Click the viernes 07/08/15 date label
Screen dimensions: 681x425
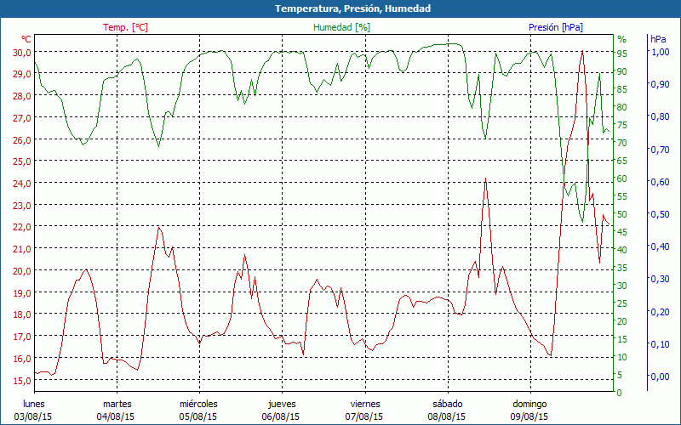(x=364, y=411)
